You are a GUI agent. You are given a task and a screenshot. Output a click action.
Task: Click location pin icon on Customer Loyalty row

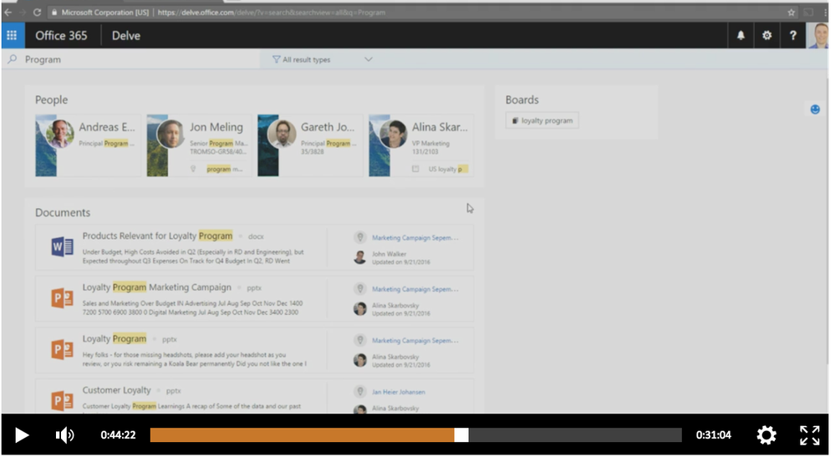pyautogui.click(x=360, y=392)
